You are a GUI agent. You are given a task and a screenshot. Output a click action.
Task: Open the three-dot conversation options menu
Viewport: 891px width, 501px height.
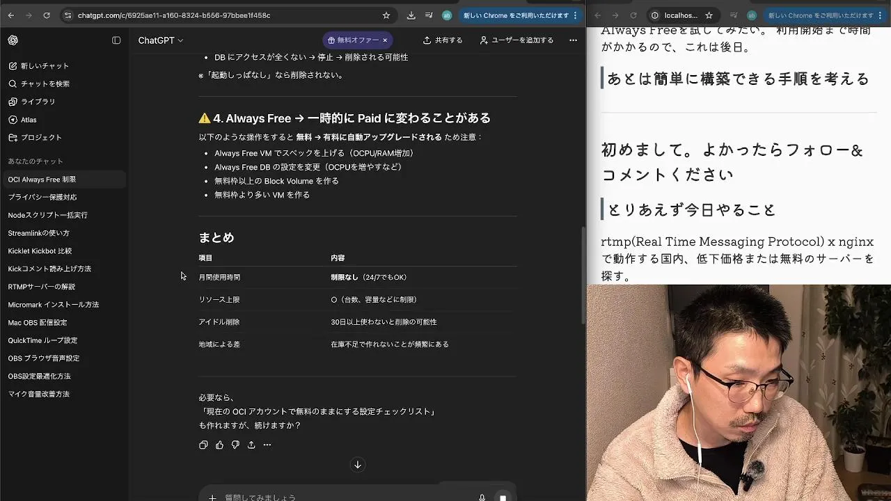point(573,40)
